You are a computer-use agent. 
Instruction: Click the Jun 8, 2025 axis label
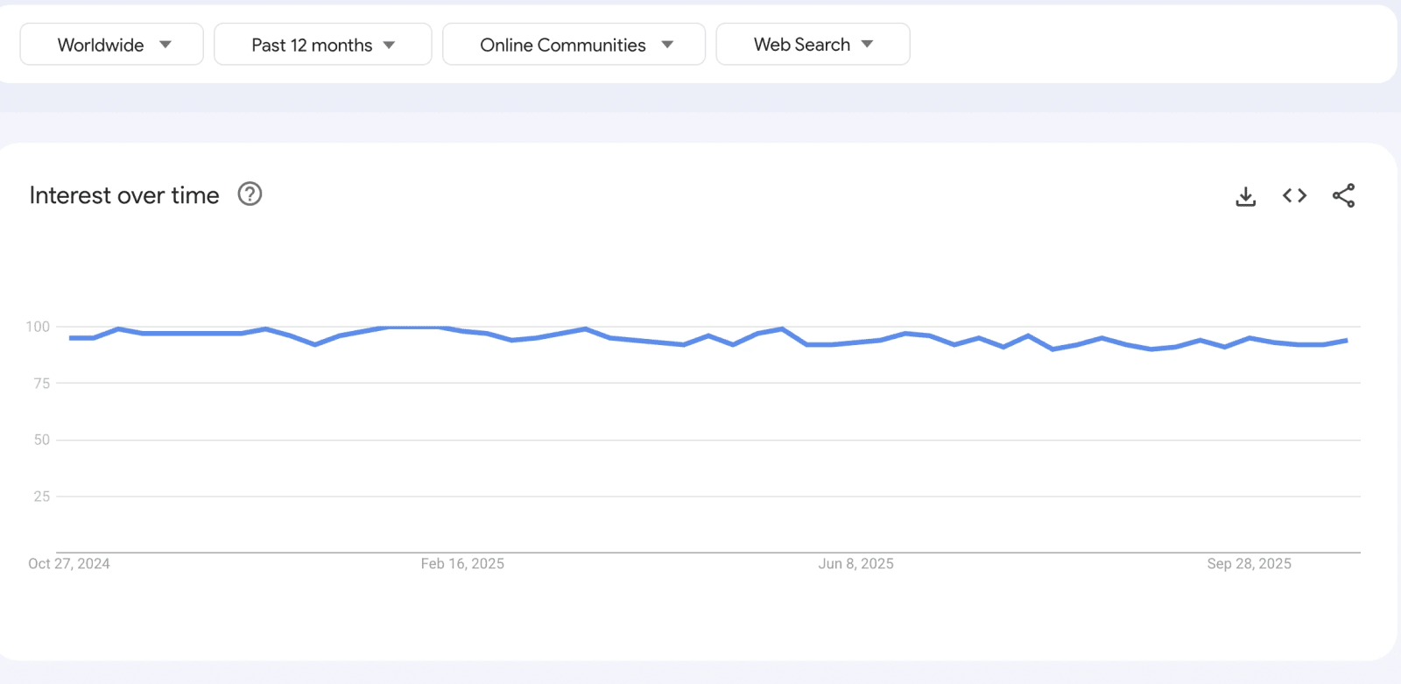click(855, 564)
